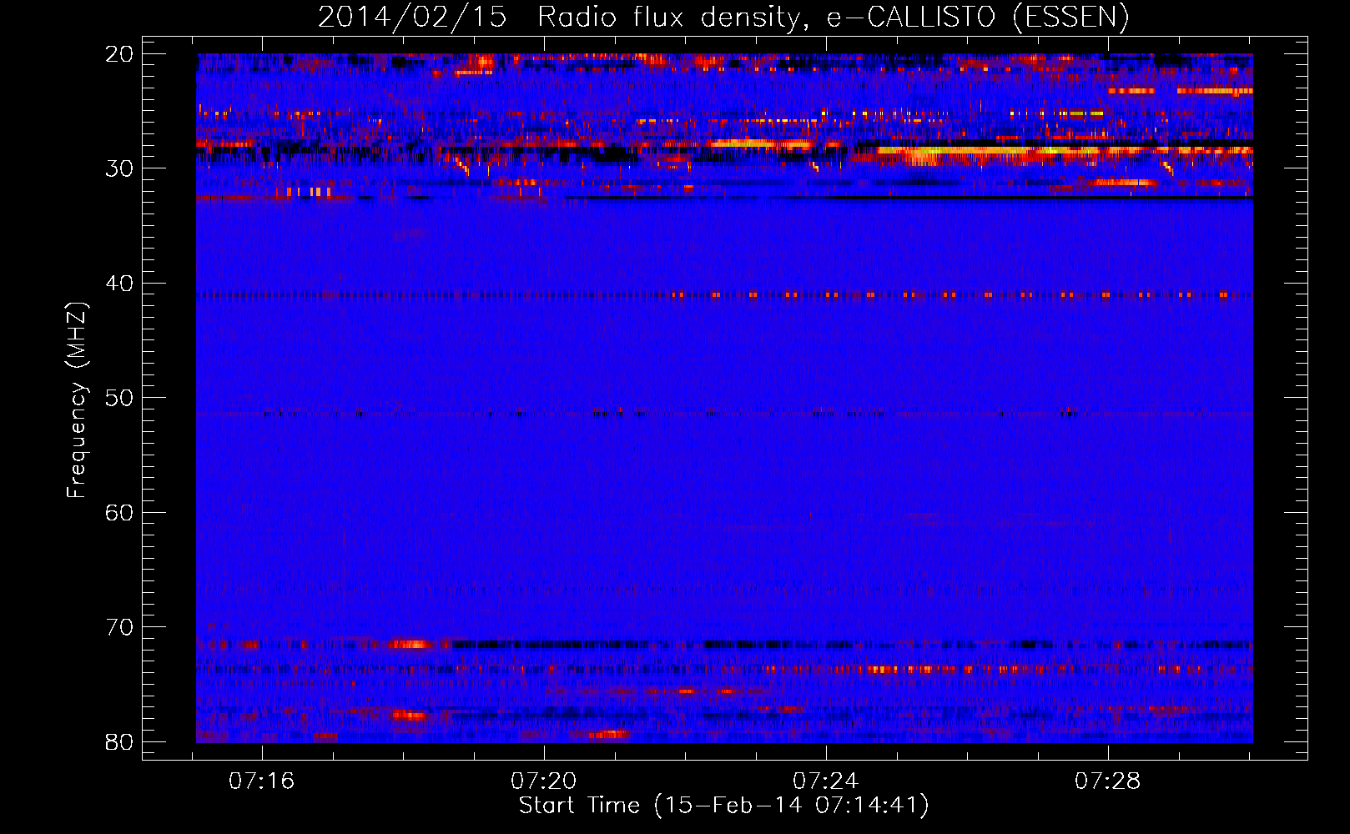The height and width of the screenshot is (834, 1350).
Task: Click the 07:24 time tick label
Action: 825,781
